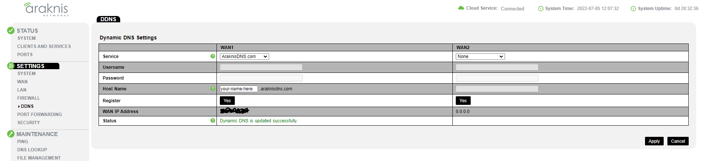Open the WAN1 Service dropdown
Screen dimensions: 701x161
click(x=244, y=57)
